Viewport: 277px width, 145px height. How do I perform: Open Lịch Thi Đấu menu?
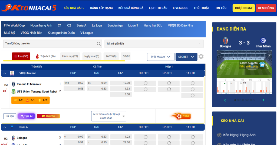coord(158,8)
